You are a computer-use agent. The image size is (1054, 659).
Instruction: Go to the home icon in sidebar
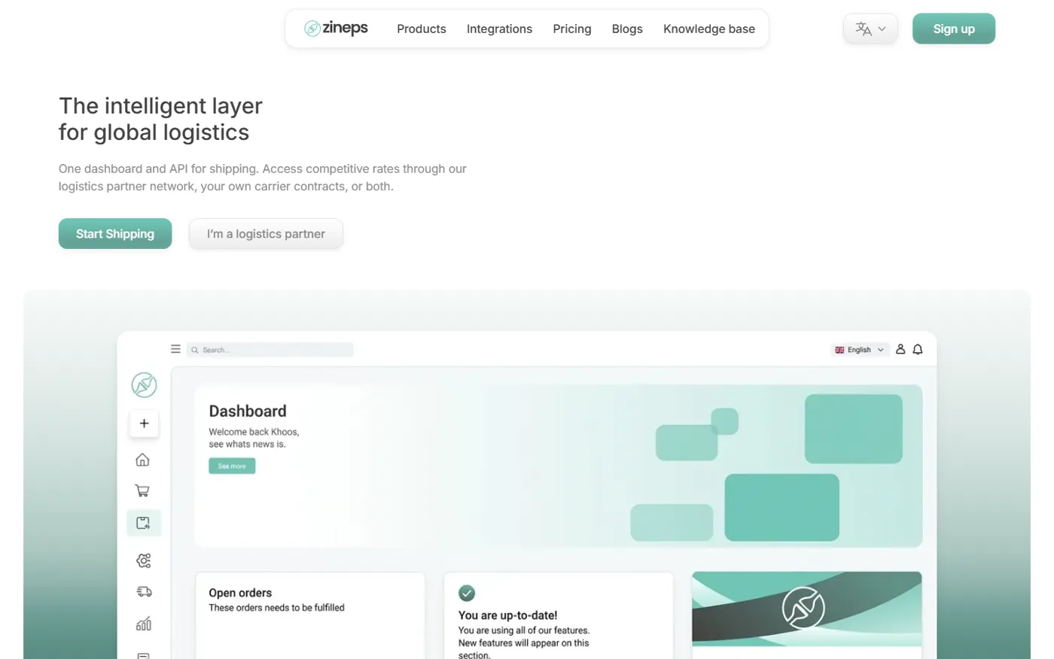click(143, 460)
